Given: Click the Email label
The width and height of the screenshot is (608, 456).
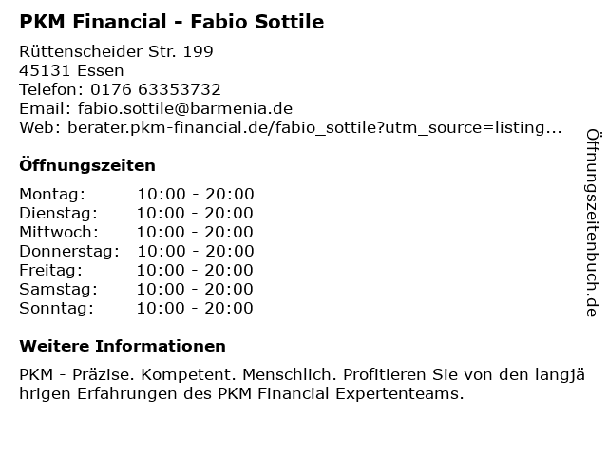Looking at the screenshot, I should (x=46, y=108).
